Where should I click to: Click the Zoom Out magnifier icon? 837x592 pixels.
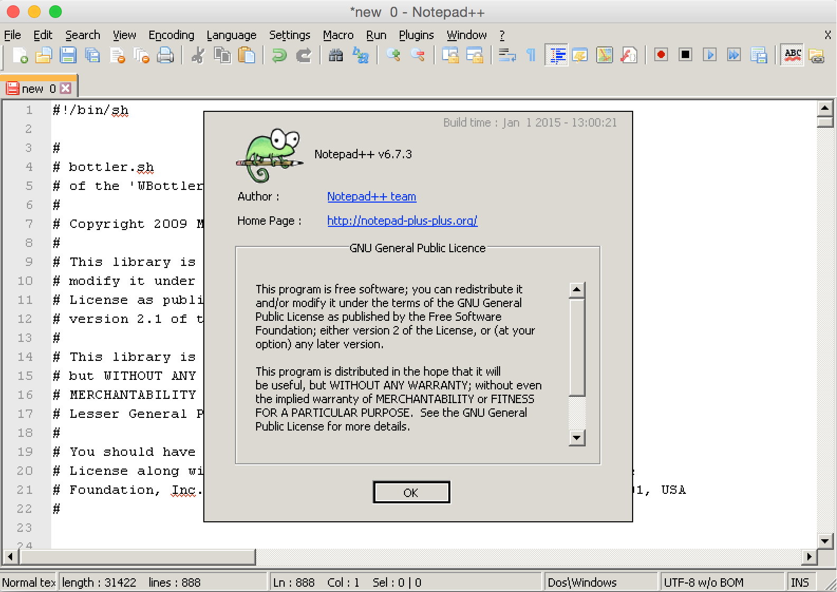418,55
